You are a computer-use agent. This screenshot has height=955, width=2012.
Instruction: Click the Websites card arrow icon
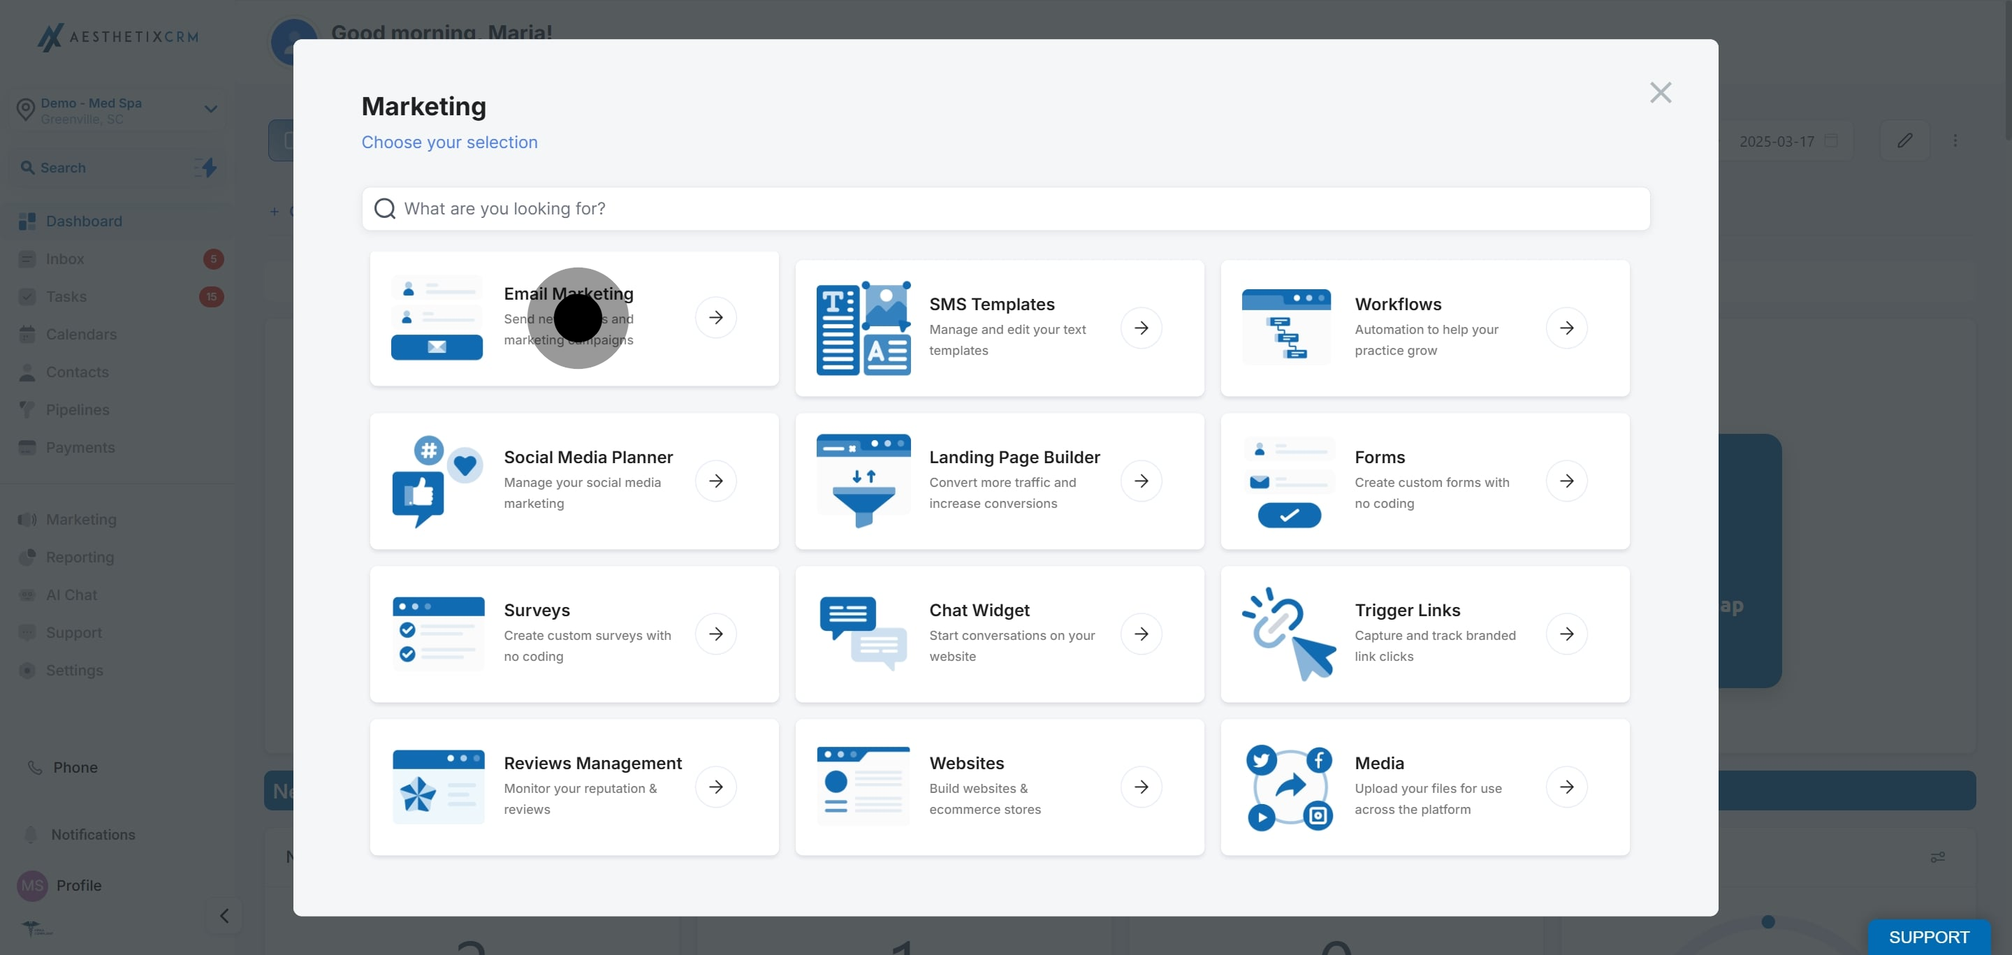(1141, 787)
